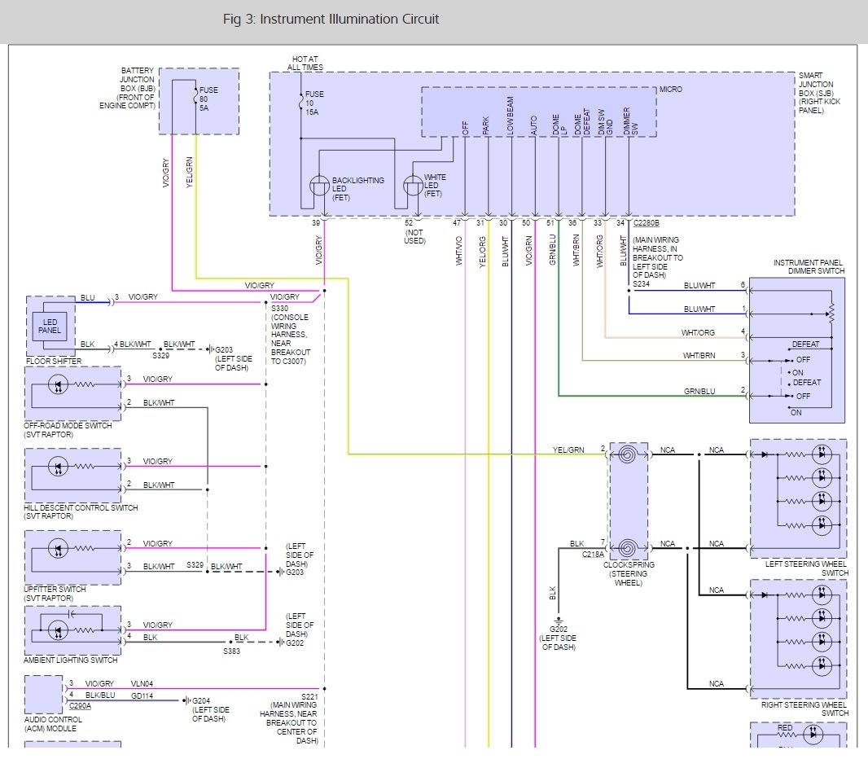Click the C2280B connector label
868x759 pixels.
click(647, 222)
